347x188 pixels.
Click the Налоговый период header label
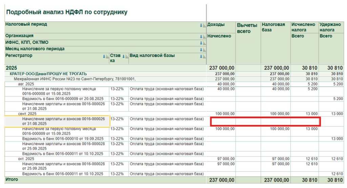tap(26, 24)
